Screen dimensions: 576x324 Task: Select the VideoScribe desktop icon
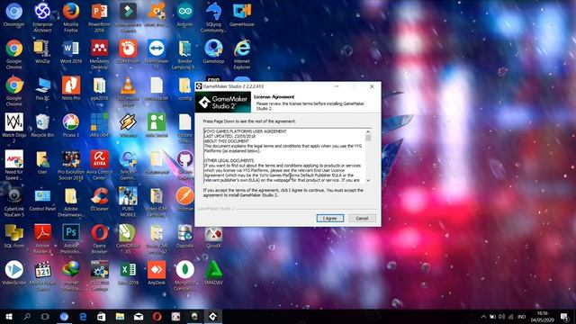(x=14, y=273)
